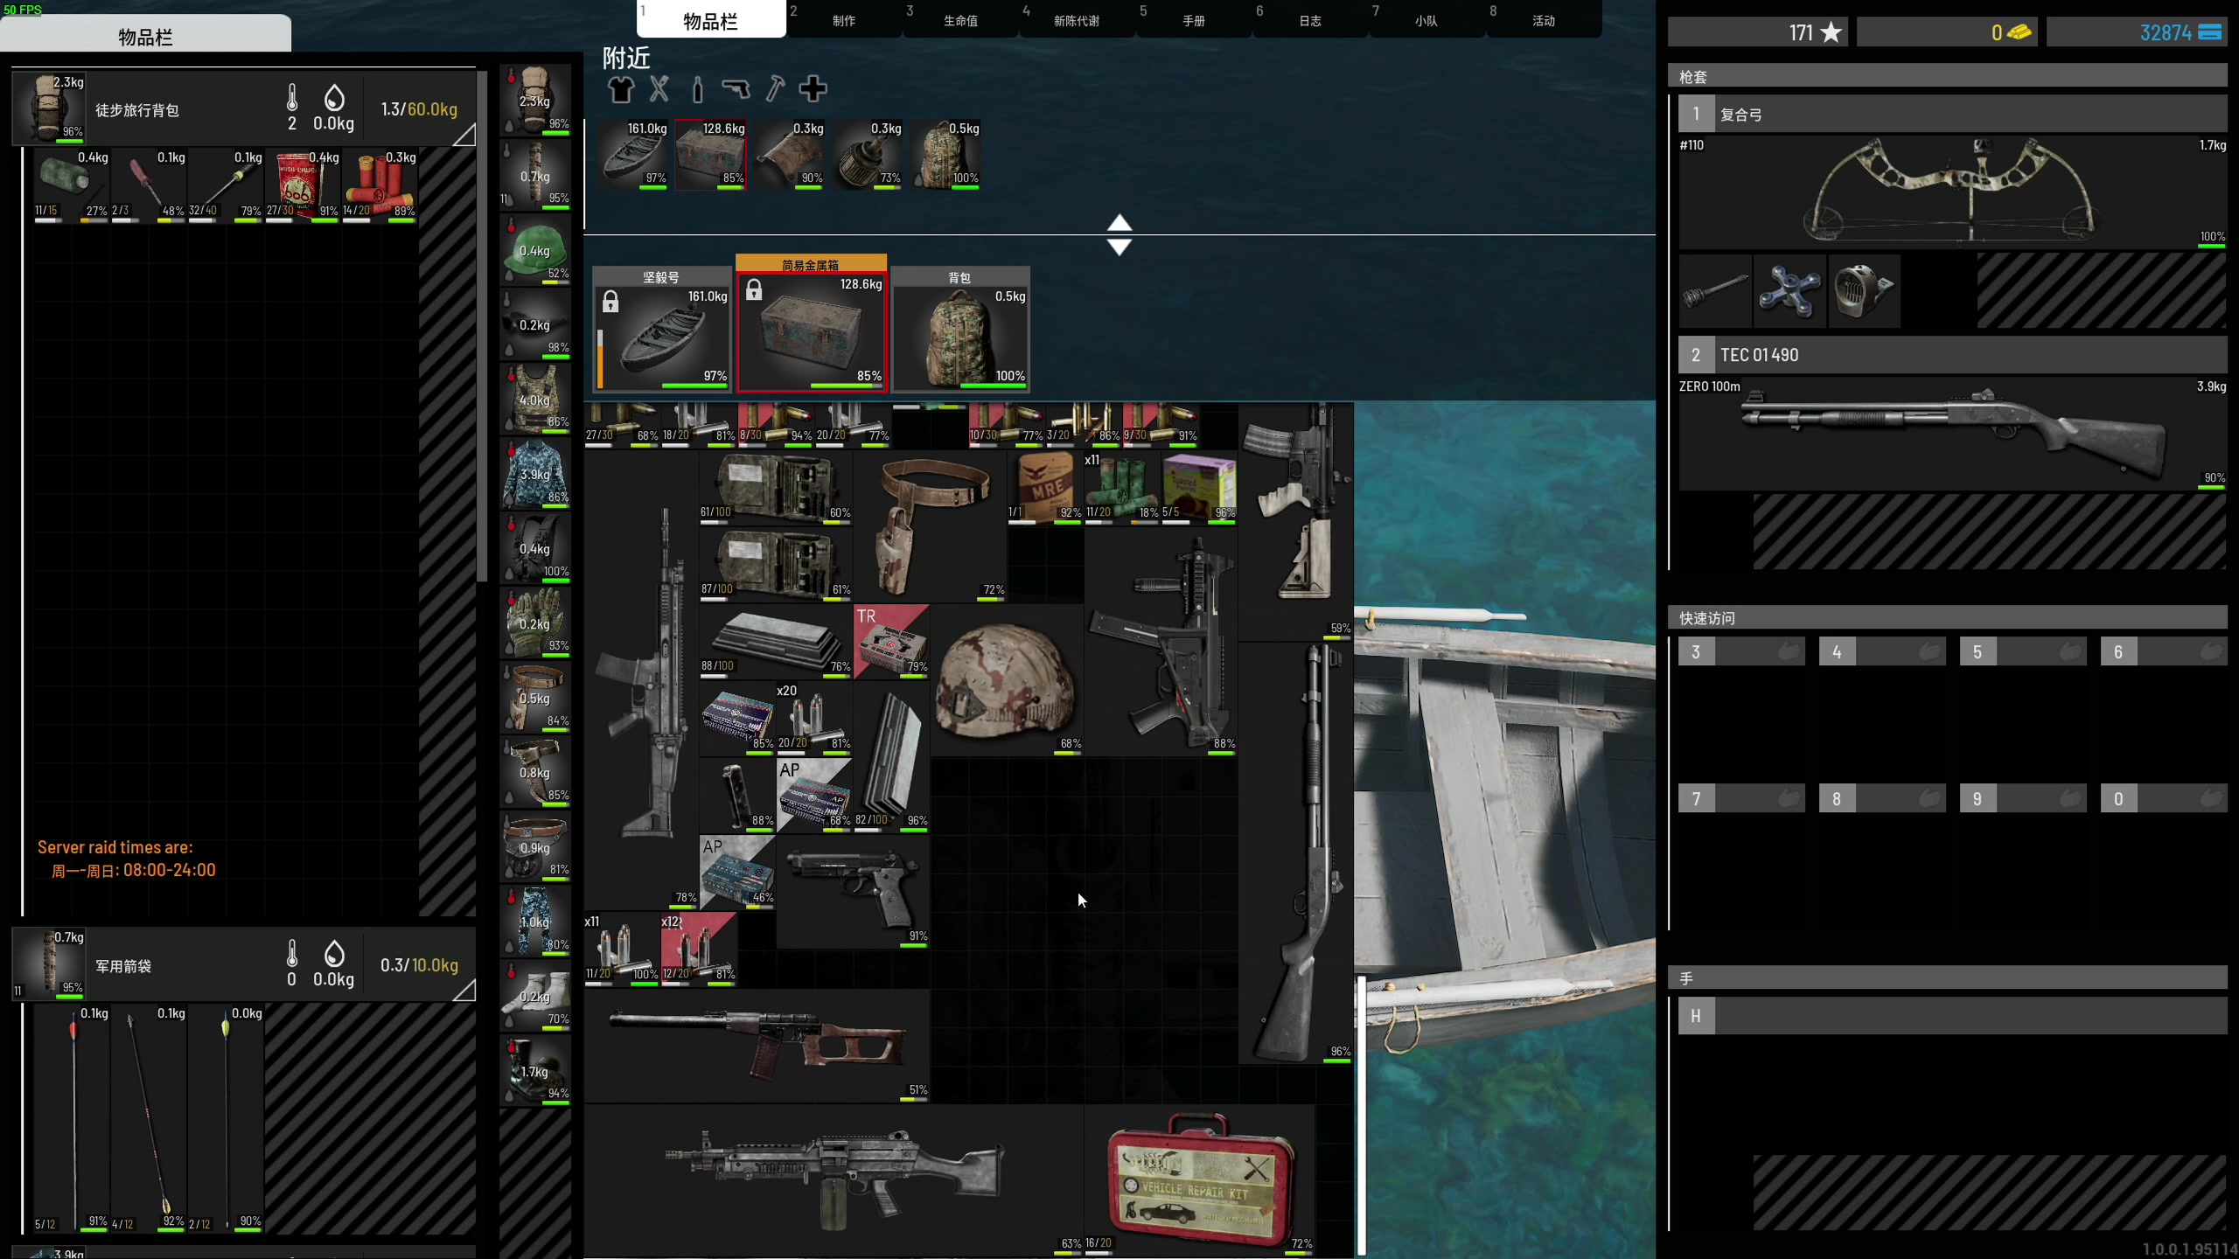Select the hammer filter icon
The width and height of the screenshot is (2239, 1259).
tap(775, 88)
